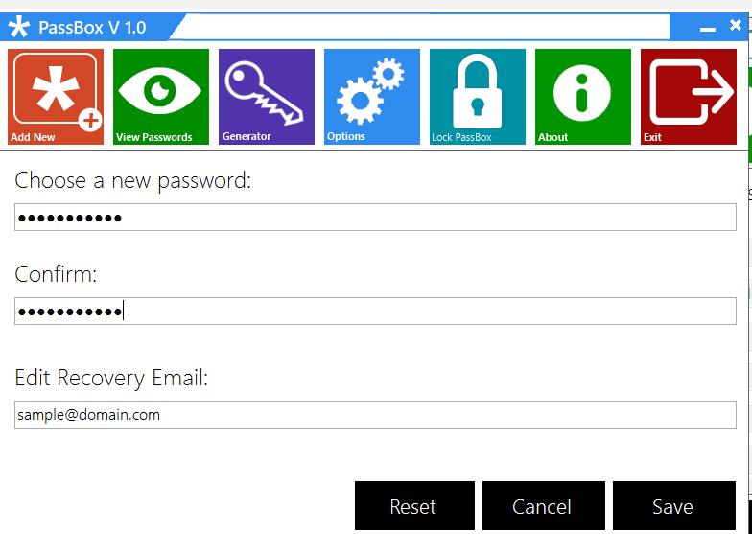The height and width of the screenshot is (534, 752).
Task: Click the Choose a new password label
Action: point(133,179)
